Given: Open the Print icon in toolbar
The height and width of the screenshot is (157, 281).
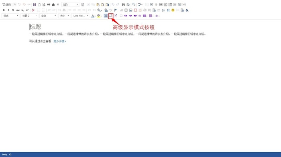Looking at the screenshot, I should point(49,4).
